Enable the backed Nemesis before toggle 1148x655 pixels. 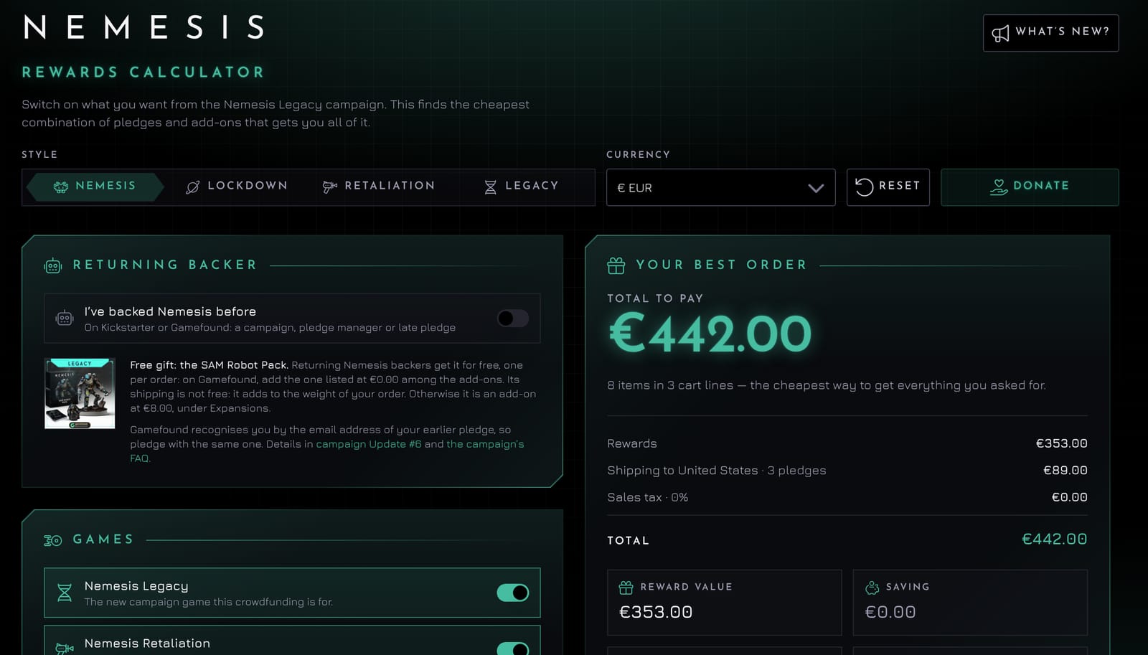point(513,319)
